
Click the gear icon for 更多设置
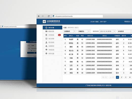[x=46, y=54]
